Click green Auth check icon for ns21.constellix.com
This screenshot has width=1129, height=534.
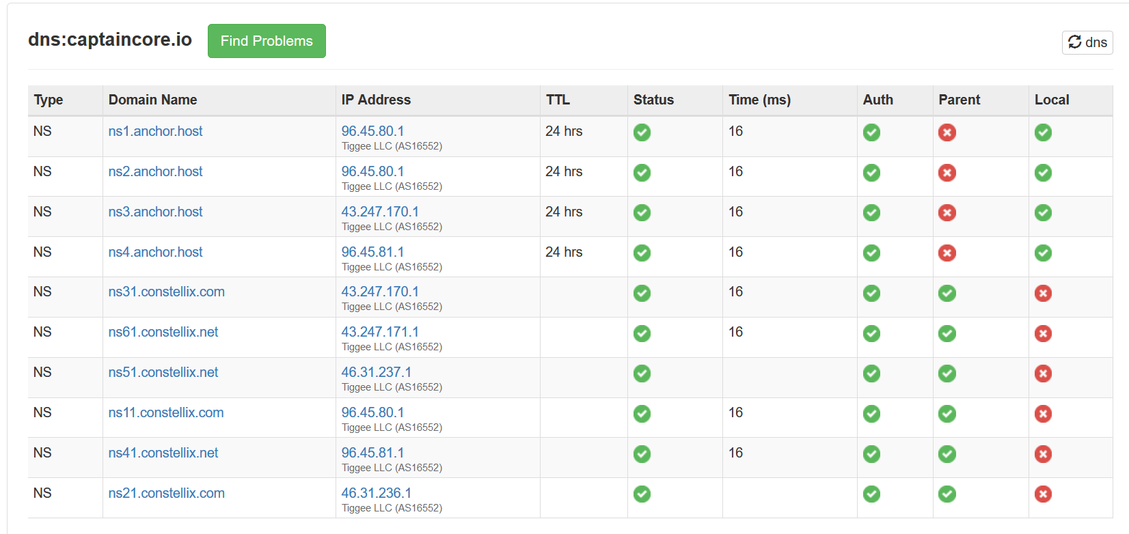point(871,494)
